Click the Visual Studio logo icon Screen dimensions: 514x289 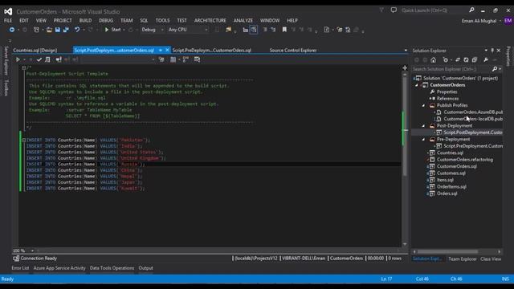point(8,11)
